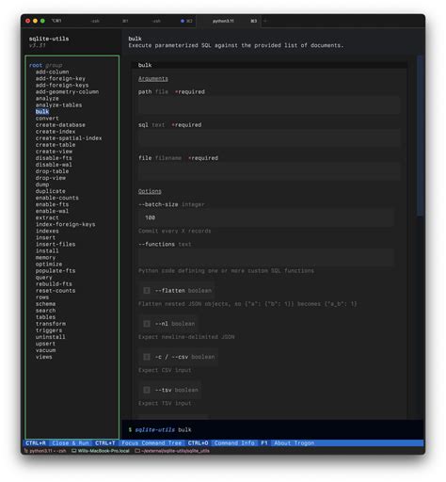
Task: Click the --functions text input
Action: pos(266,257)
